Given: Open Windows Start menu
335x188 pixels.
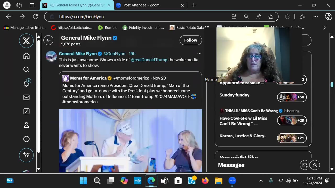Looking at the screenshot, I should click(83, 181).
